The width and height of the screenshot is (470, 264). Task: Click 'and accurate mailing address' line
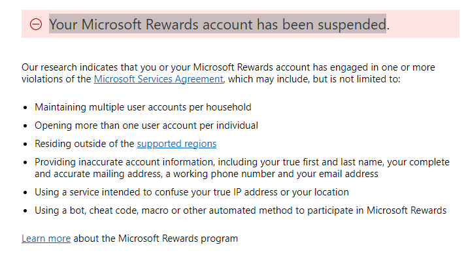tap(131, 174)
